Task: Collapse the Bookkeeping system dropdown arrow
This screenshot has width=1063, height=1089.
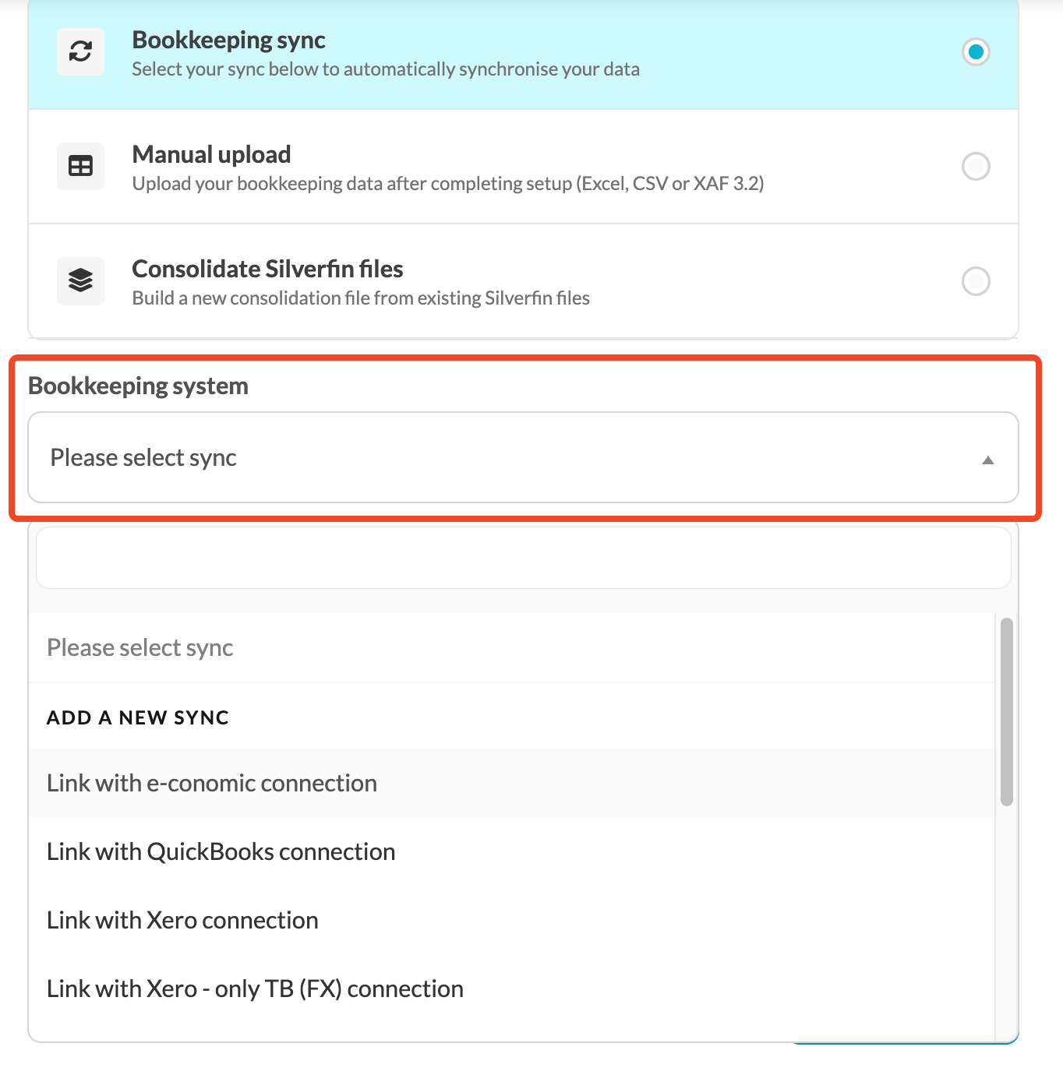Action: pos(988,460)
